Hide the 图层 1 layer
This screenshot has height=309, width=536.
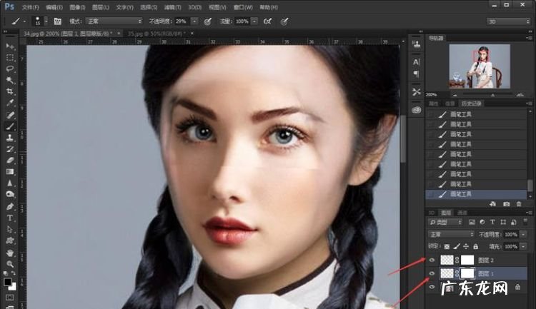432,273
